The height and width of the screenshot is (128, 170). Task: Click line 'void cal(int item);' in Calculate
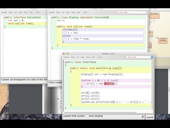coord(21,23)
